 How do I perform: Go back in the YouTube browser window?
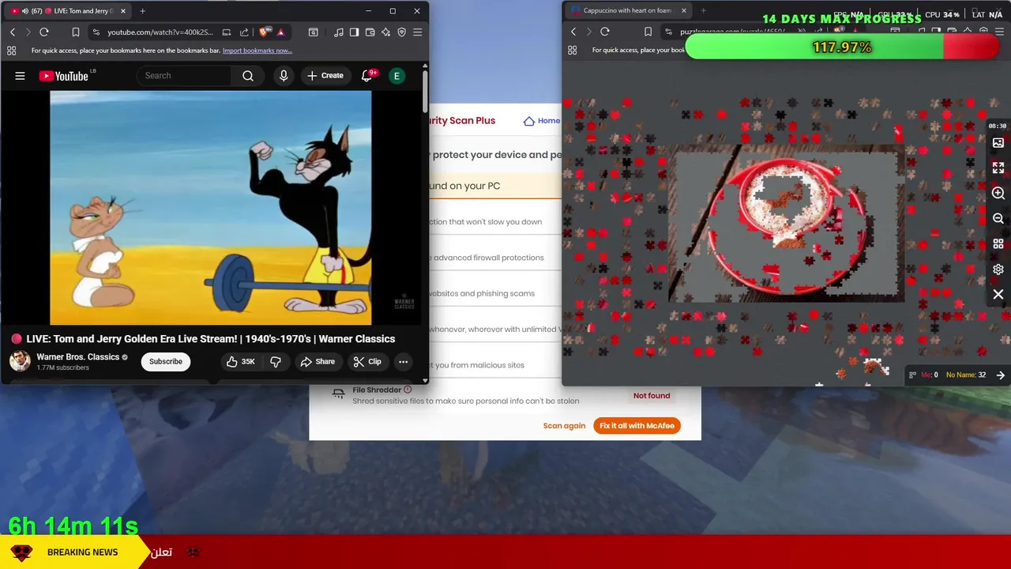pyautogui.click(x=13, y=32)
